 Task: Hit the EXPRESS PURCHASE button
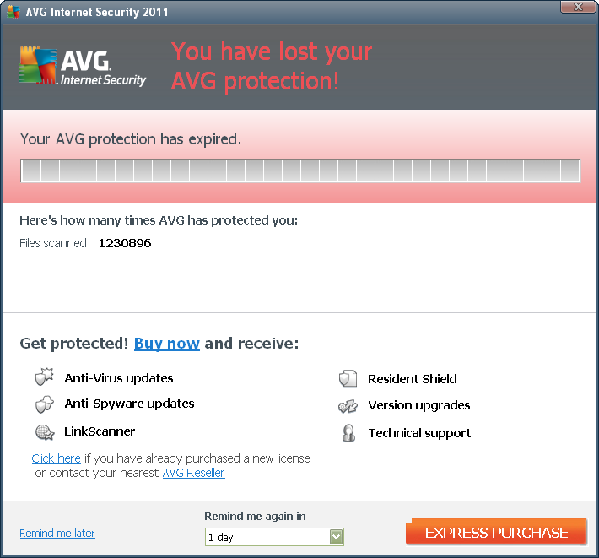[x=496, y=532]
